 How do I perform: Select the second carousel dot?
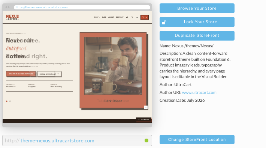tap(10, 101)
